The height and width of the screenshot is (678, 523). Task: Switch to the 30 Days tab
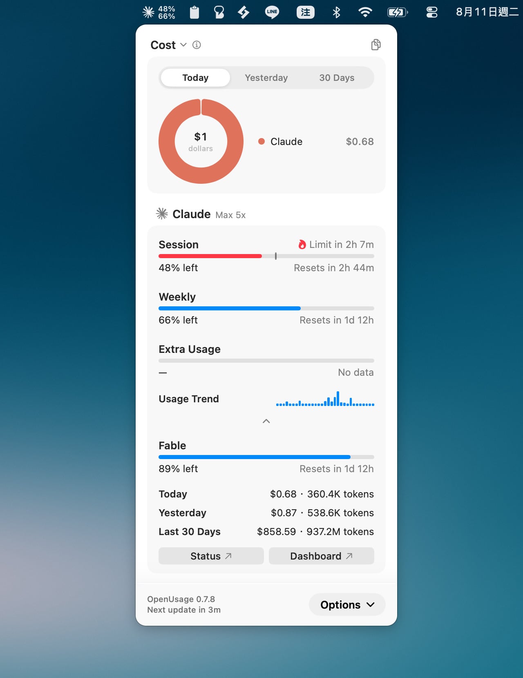coord(337,78)
